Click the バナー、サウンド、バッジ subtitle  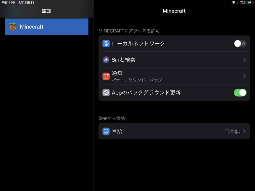137,80
